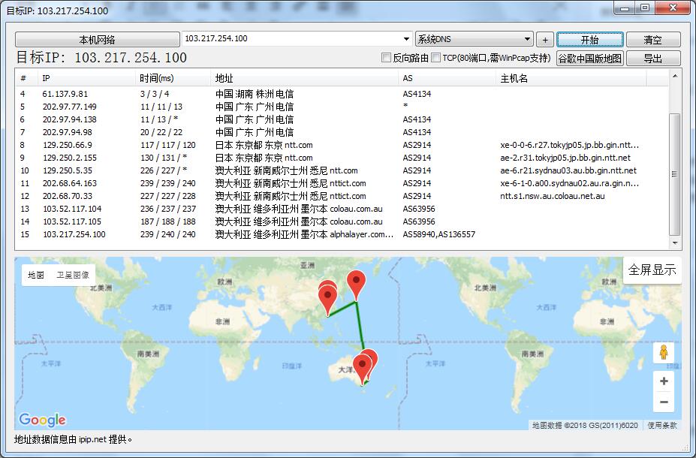The height and width of the screenshot is (458, 696).
Task: Click the Google logo on the map
Action: (42, 420)
